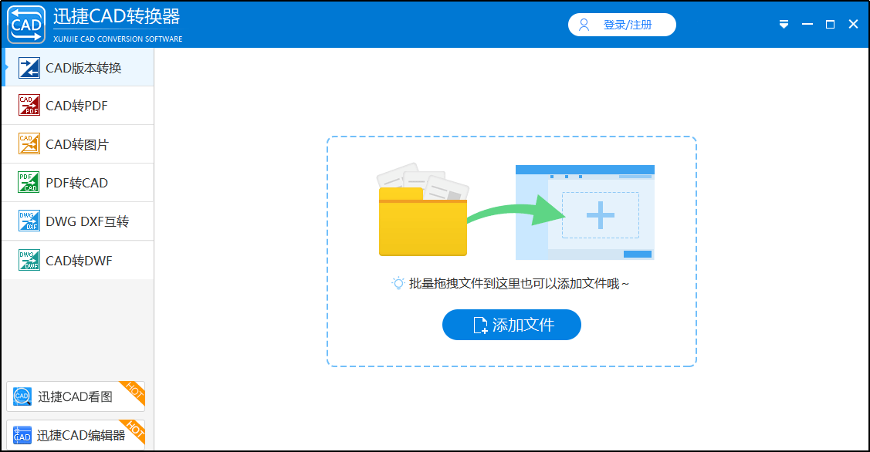The height and width of the screenshot is (452, 870).
Task: Click the 添加文件 button
Action: 511,325
